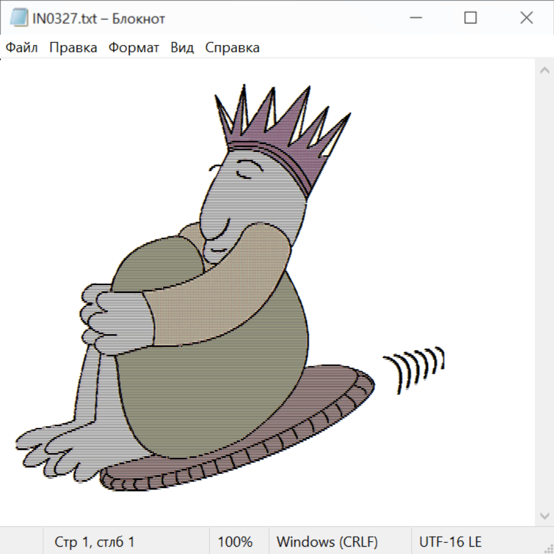Click the 'Стр 1, стлб 1' status indicator
Viewport: 554px width, 554px height.
(x=95, y=542)
